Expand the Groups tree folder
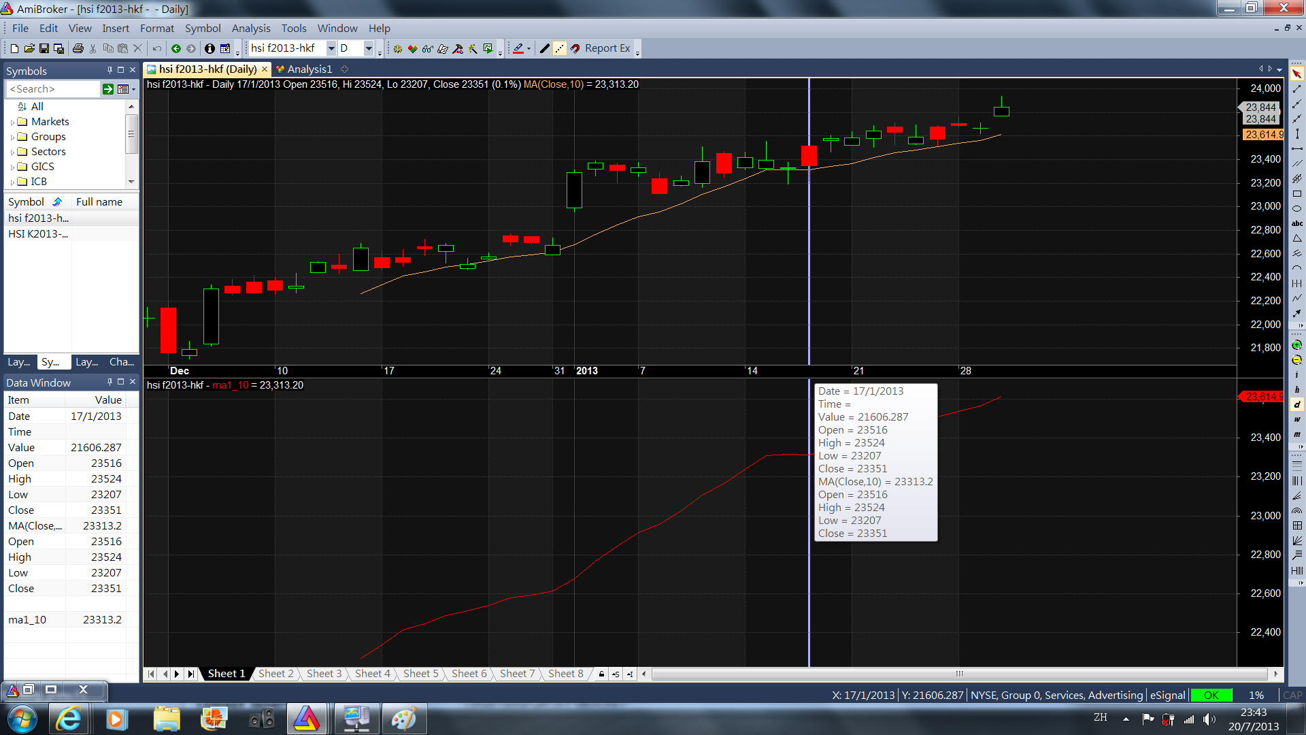The width and height of the screenshot is (1306, 735). [x=12, y=137]
